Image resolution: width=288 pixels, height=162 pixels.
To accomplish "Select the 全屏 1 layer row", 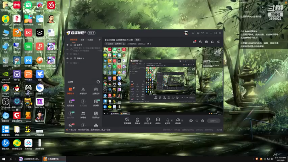I will pos(84,45).
